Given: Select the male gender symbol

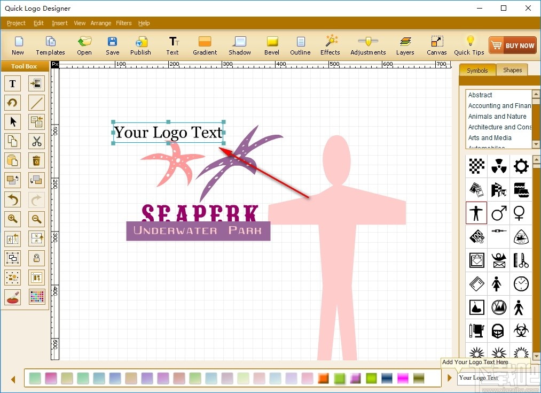Looking at the screenshot, I should tap(499, 213).
